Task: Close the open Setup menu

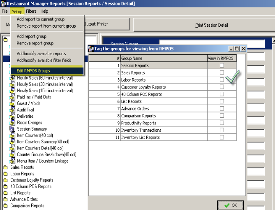Action: coord(17,12)
